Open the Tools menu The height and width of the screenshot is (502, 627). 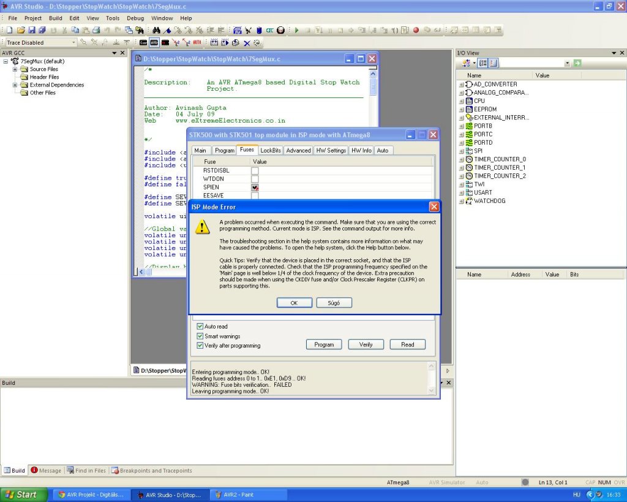[x=113, y=18]
